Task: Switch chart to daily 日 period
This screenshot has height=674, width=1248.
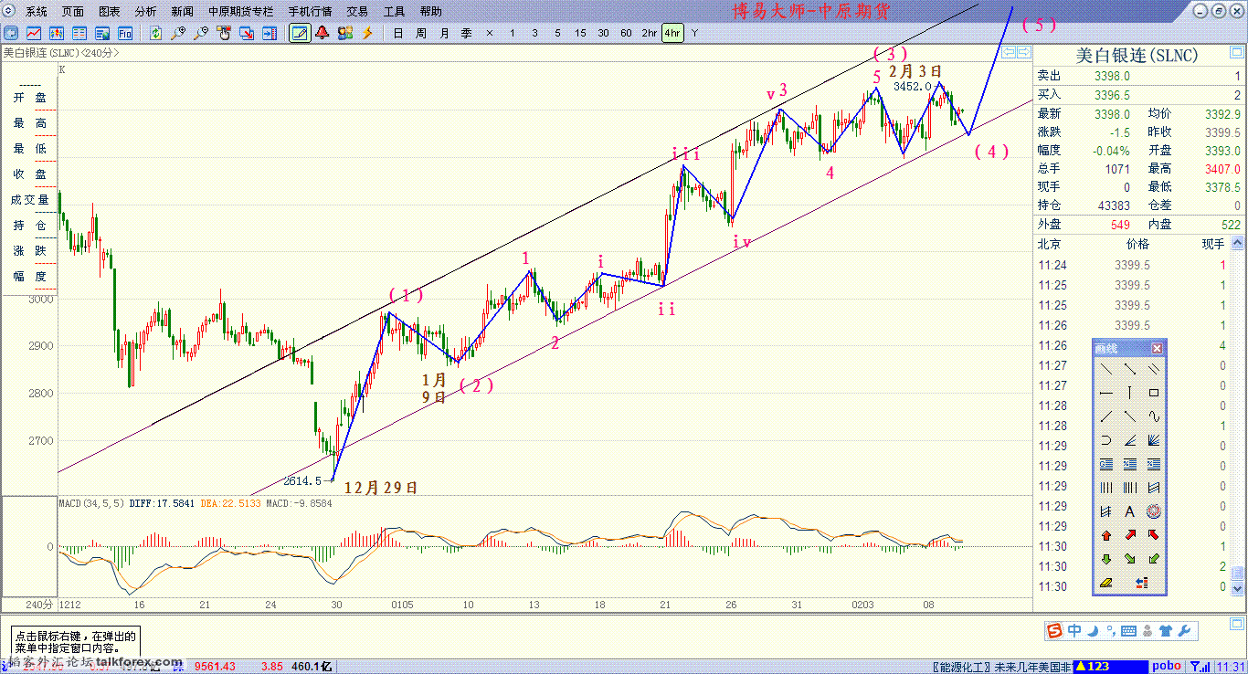Action: [x=397, y=33]
